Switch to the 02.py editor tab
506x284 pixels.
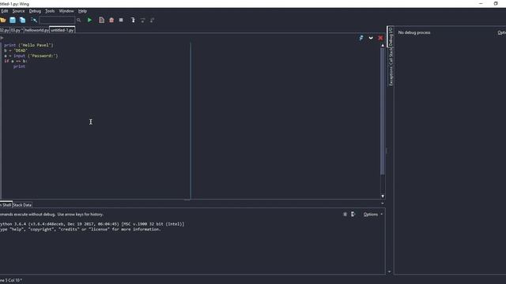(x=5, y=30)
